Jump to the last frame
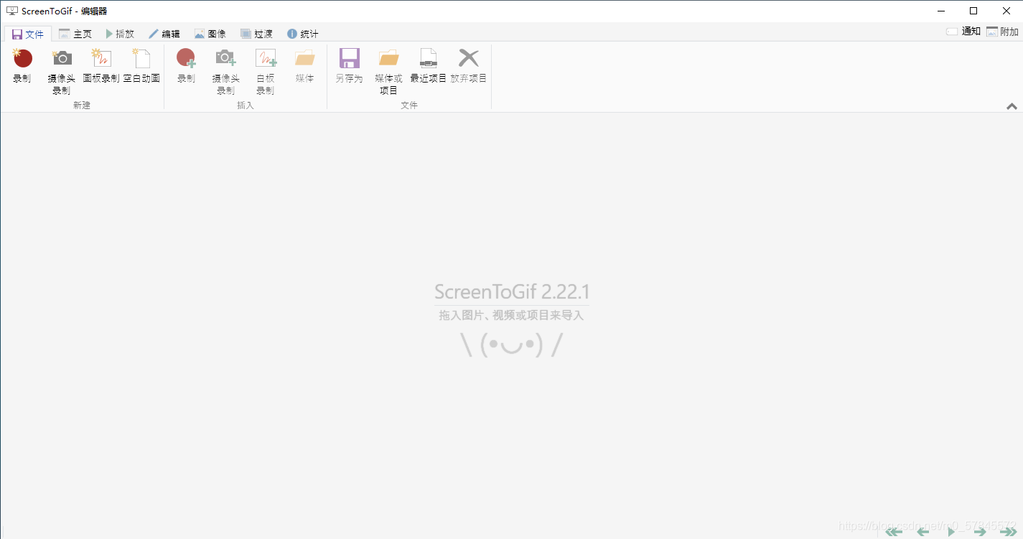This screenshot has width=1023, height=539. tap(1008, 532)
